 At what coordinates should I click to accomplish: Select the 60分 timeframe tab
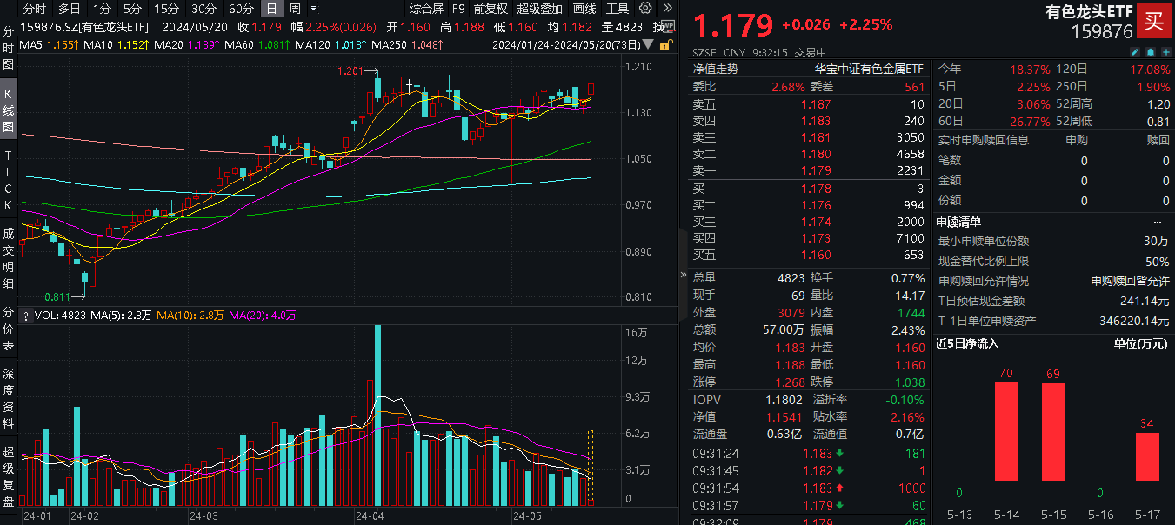241,9
